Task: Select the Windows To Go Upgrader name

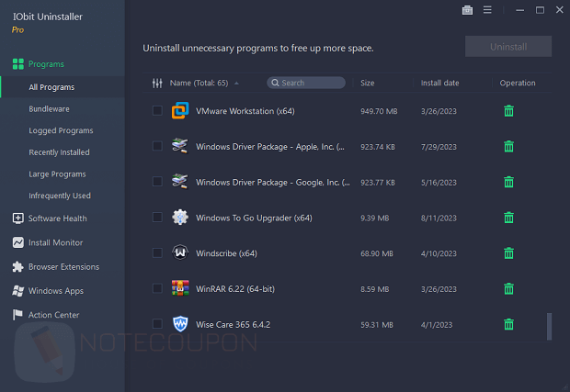Action: (254, 218)
